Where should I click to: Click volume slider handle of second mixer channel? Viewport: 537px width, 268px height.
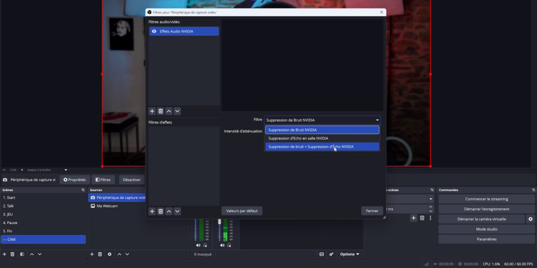tap(220, 221)
